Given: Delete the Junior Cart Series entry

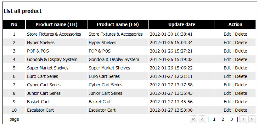Looking at the screenshot, I should (x=241, y=93).
